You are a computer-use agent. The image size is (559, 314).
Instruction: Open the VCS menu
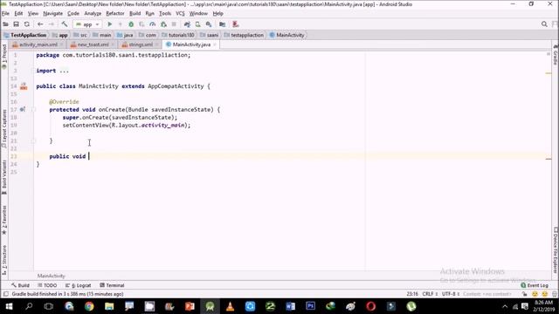tap(180, 14)
